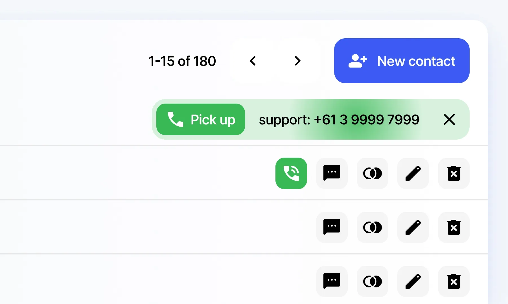The width and height of the screenshot is (508, 304).
Task: Delete the second contact row
Action: coord(454,227)
